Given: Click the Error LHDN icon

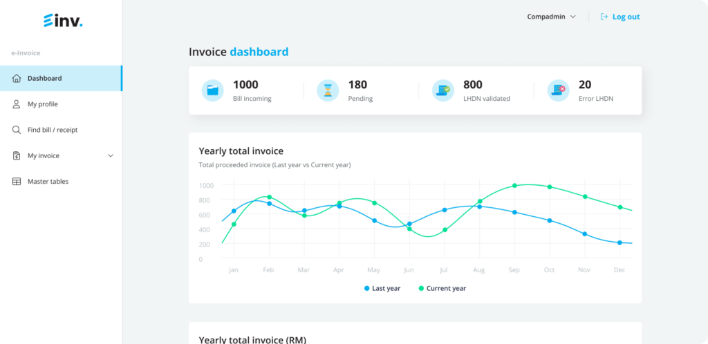Looking at the screenshot, I should pyautogui.click(x=558, y=90).
